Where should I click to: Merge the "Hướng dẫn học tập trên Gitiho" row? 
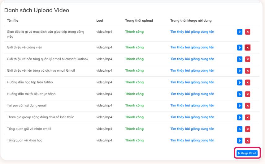240,82
